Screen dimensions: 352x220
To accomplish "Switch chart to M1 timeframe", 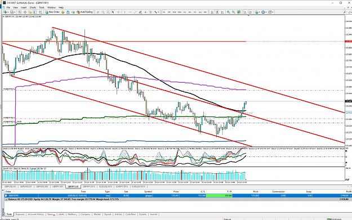I will point(164,12).
